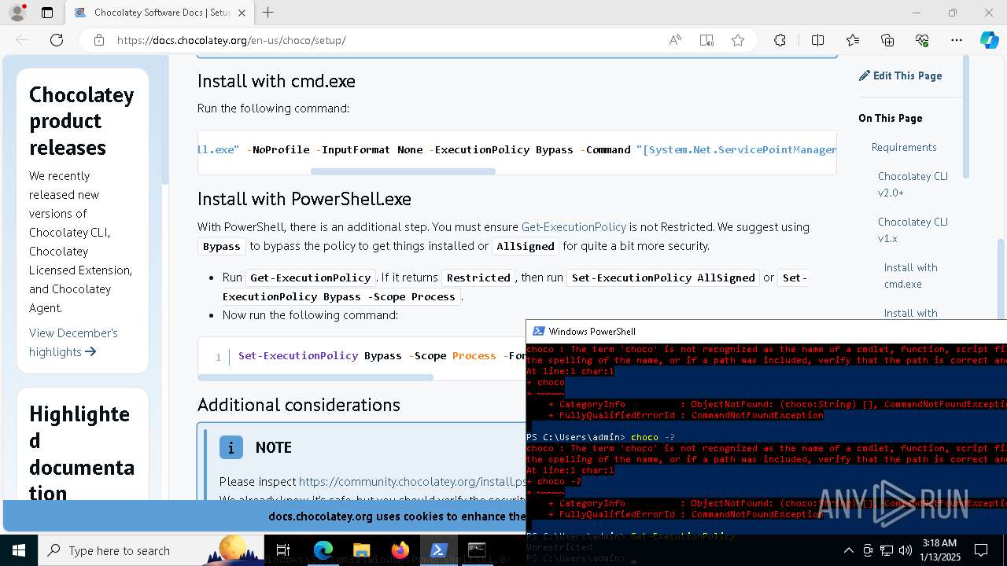Image resolution: width=1007 pixels, height=566 pixels.
Task: Open the Extensions icon
Action: point(780,40)
